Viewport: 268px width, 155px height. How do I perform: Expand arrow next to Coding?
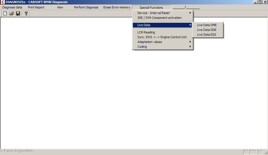tap(190, 47)
